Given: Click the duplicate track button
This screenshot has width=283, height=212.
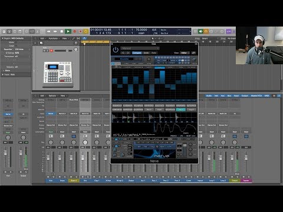Looking at the screenshot, I should [x=41, y=43].
